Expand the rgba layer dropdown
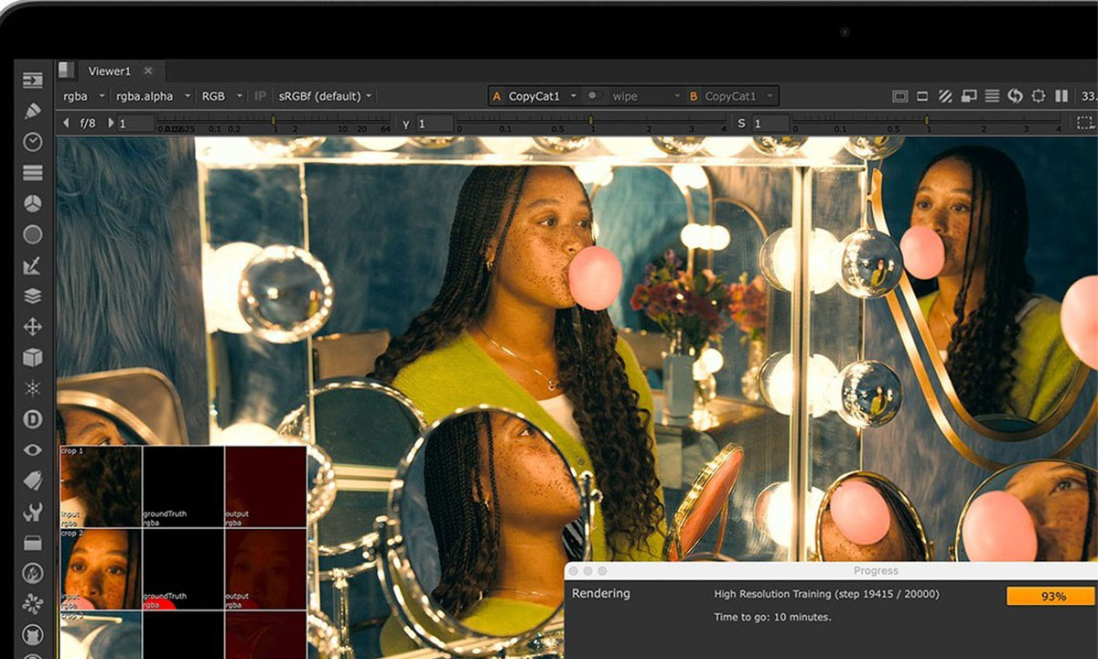 pos(81,96)
